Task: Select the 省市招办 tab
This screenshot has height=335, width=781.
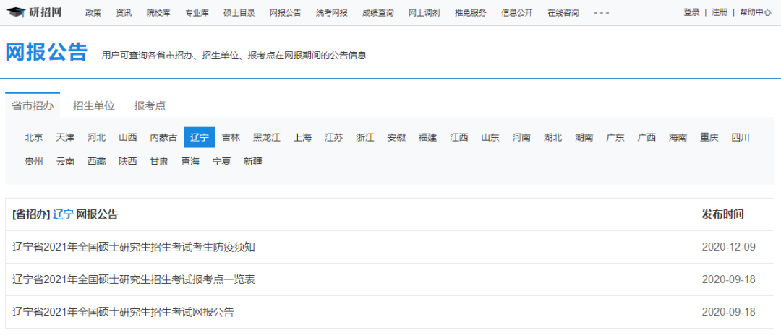Action: (33, 105)
